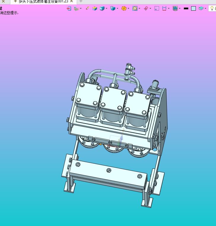Expand the monitor display dropdown arrow
Image resolution: width=216 pixels, height=226 pixels.
pos(180,9)
